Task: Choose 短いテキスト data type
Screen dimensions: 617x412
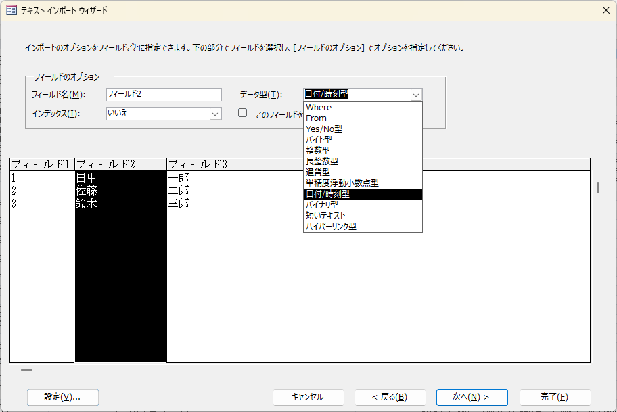Action: [363, 216]
